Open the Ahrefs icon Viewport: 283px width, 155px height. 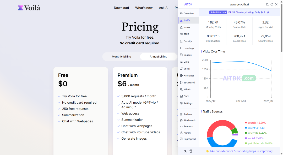point(181,133)
